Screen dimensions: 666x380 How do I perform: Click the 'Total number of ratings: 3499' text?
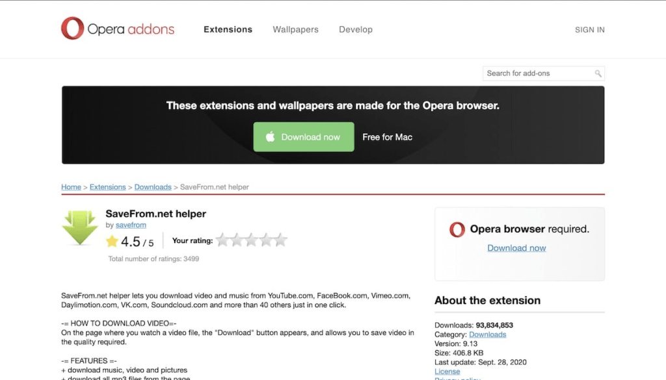pos(153,259)
